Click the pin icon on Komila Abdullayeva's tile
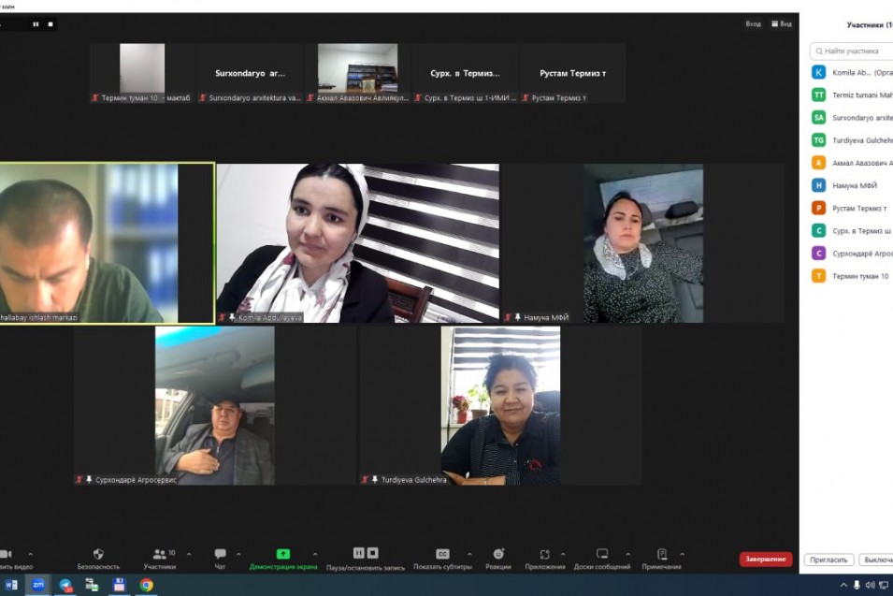The image size is (893, 596). tap(232, 317)
